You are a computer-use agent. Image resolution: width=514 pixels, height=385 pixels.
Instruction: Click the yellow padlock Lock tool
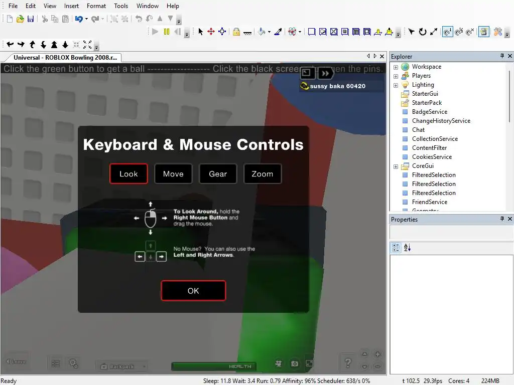coord(236,32)
